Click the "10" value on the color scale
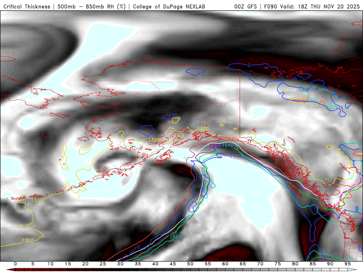 click(50, 264)
